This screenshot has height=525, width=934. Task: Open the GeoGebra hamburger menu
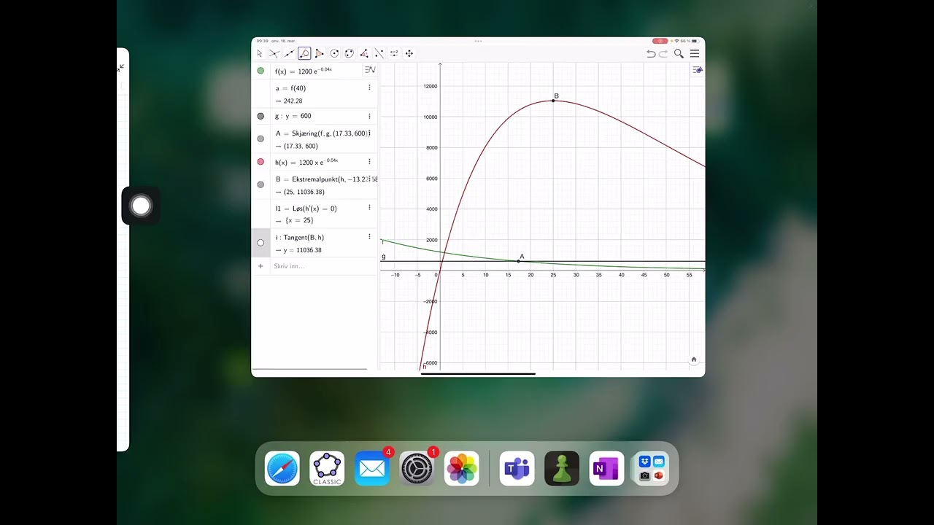coord(695,53)
